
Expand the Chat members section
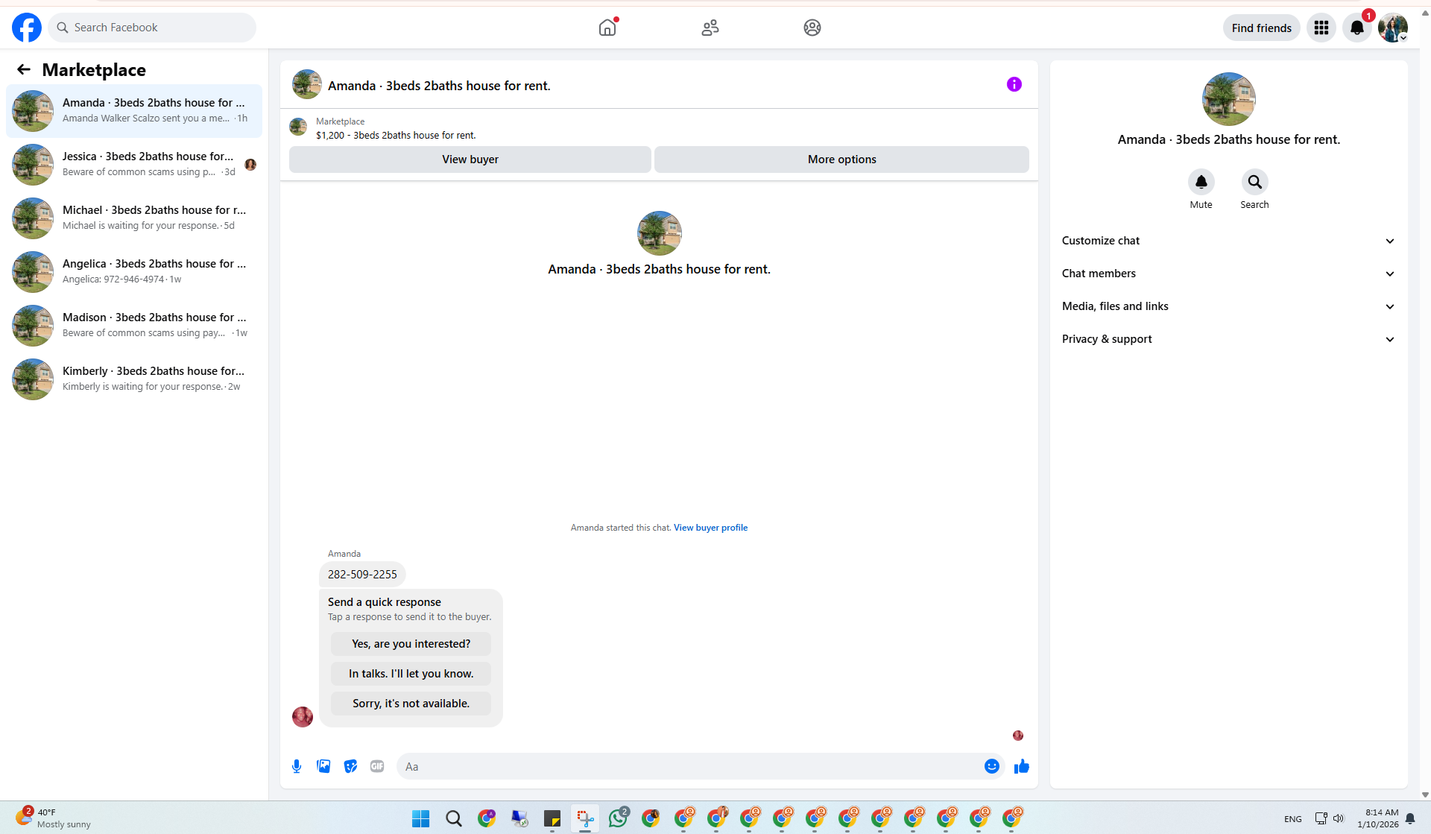click(x=1228, y=274)
